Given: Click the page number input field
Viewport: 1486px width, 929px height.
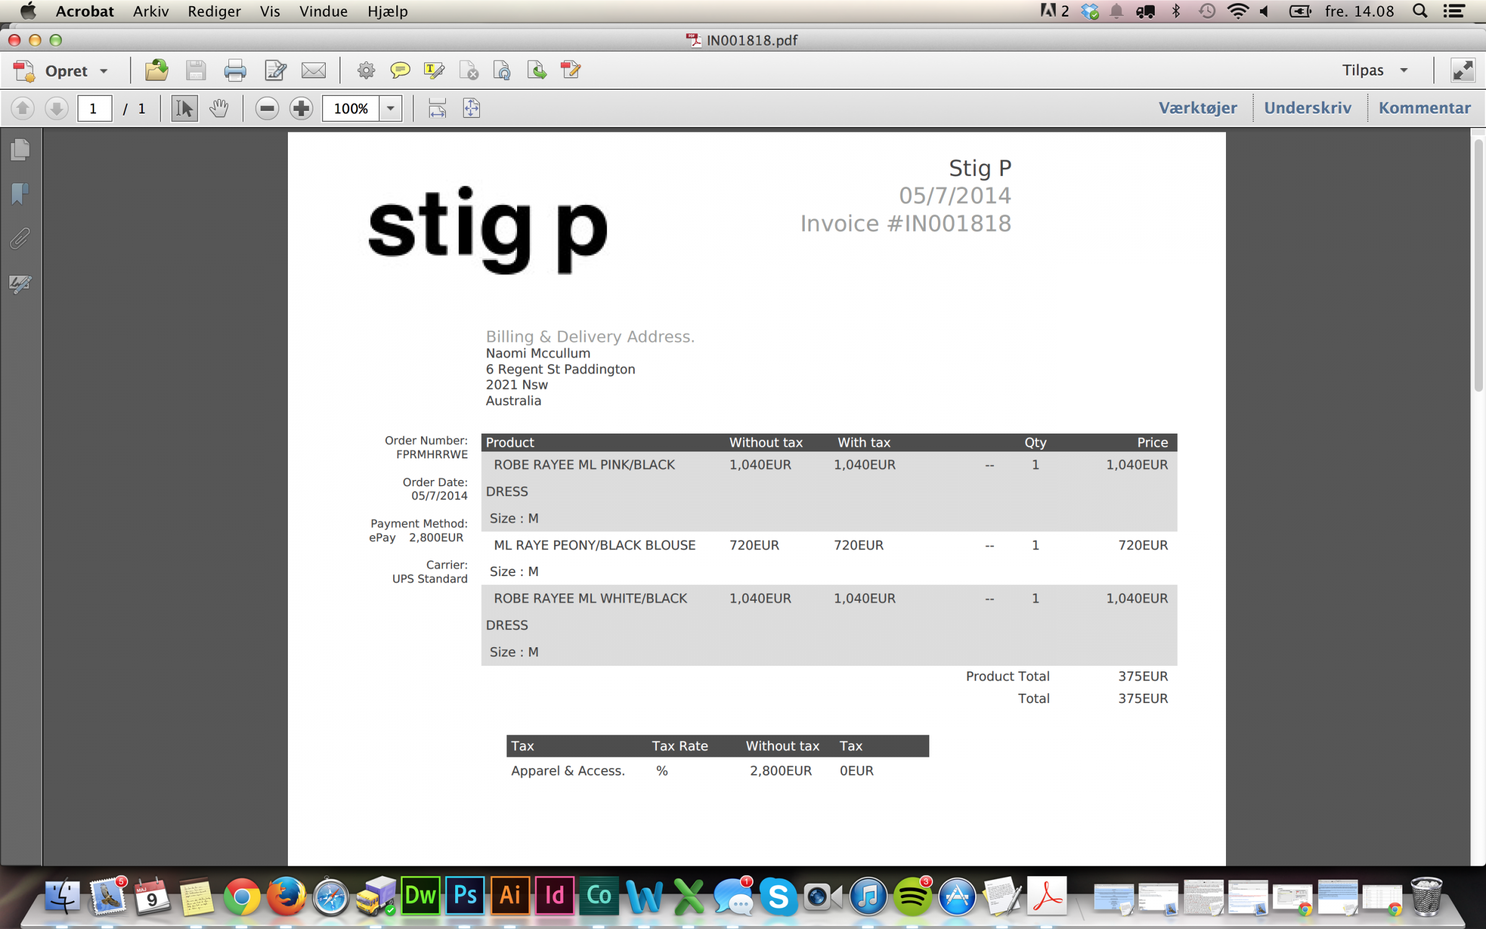Looking at the screenshot, I should 94,108.
